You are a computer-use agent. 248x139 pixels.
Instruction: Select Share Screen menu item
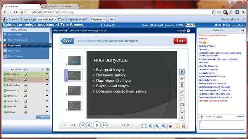(26, 34)
